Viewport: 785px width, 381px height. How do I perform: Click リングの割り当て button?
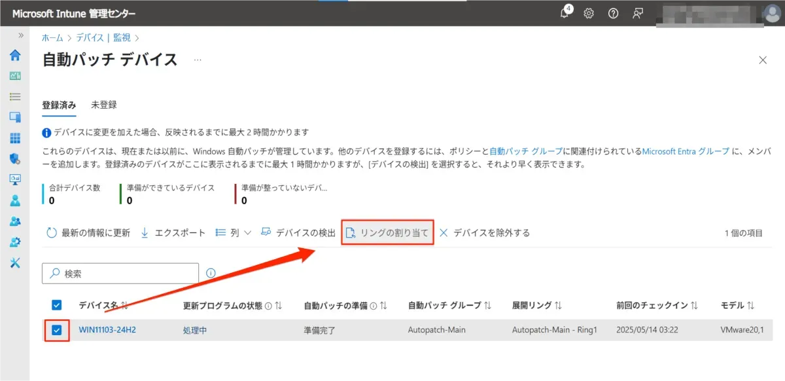(387, 232)
